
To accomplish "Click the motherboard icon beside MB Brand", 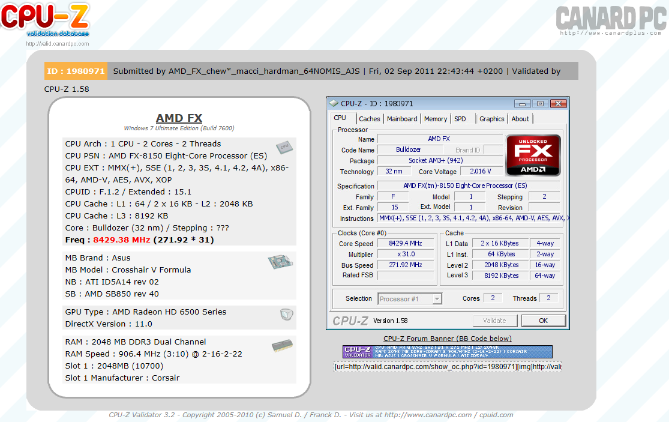I will click(x=280, y=262).
